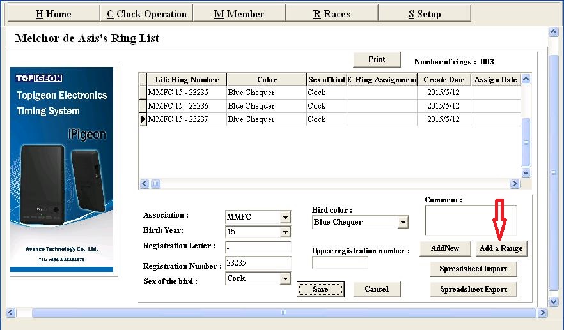This screenshot has height=330, width=564.
Task: Click the bottom window scroll right arrow
Action: coord(542,312)
